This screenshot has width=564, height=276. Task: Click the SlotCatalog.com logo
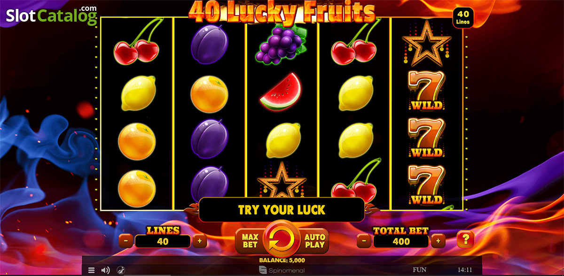coord(52,15)
